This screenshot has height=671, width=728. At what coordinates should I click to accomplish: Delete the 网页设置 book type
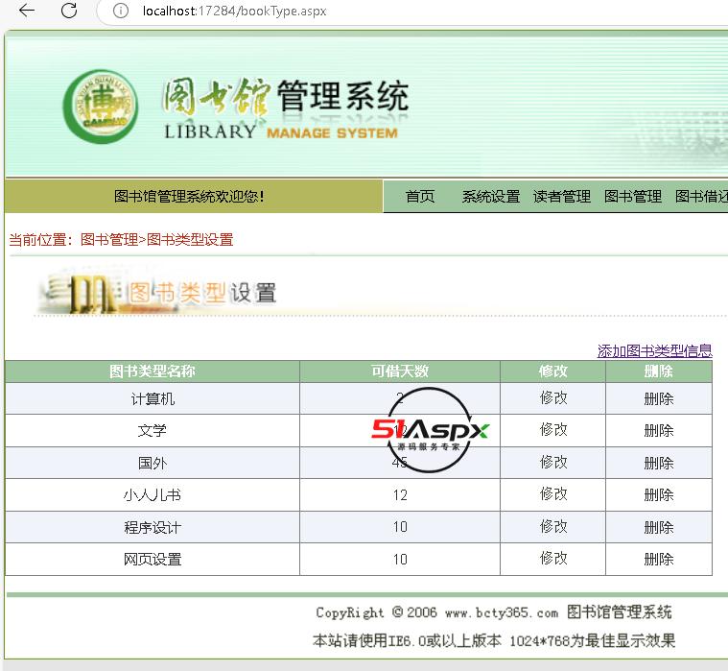(658, 559)
